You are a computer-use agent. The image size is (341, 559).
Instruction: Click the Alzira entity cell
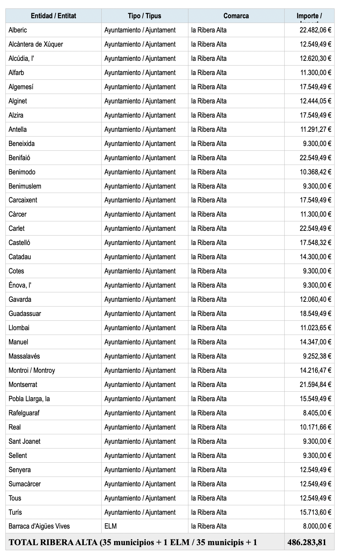tap(53, 115)
